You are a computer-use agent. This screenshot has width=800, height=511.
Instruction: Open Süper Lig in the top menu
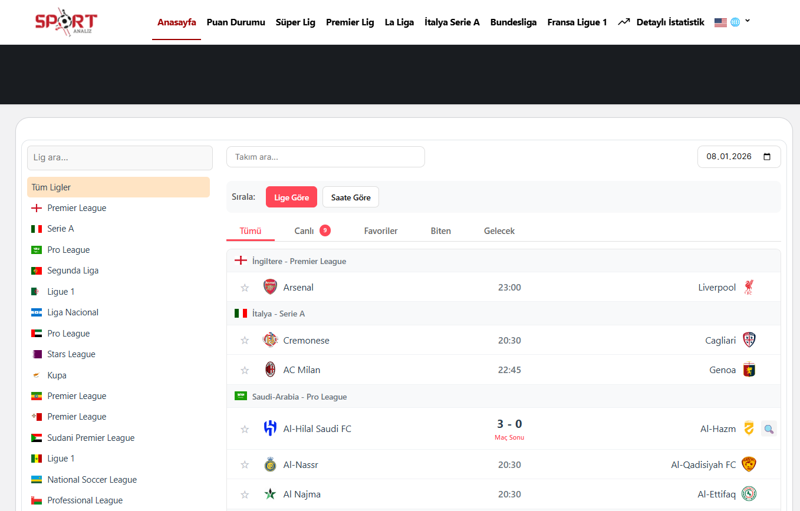[295, 22]
